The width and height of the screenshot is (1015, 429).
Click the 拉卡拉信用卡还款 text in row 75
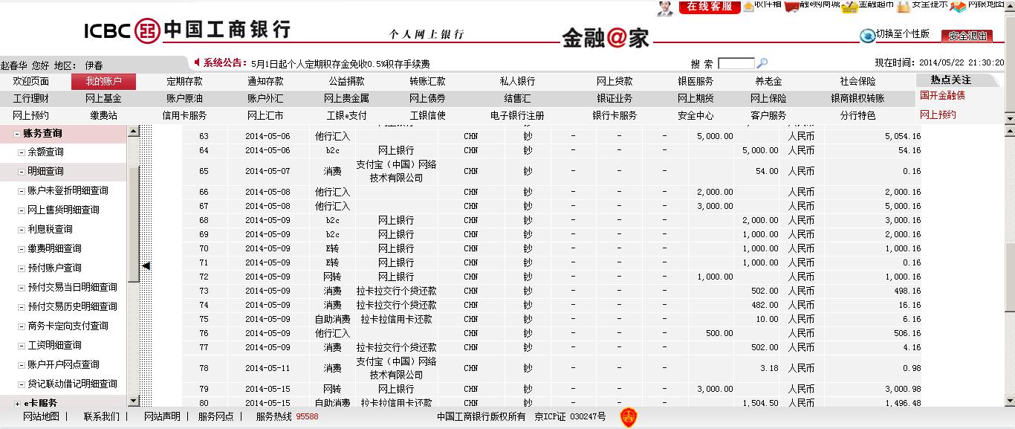397,319
